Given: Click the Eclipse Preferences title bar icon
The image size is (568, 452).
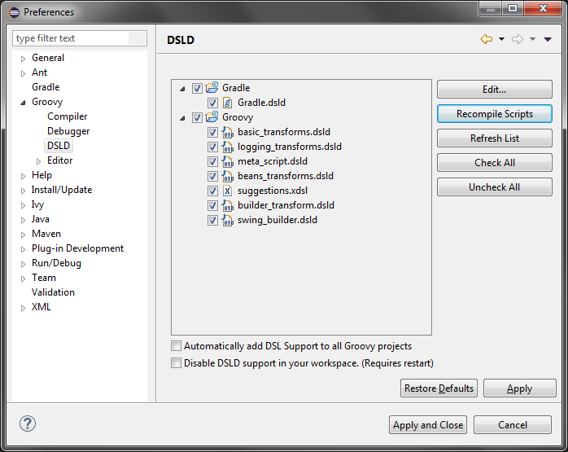Looking at the screenshot, I should [14, 12].
